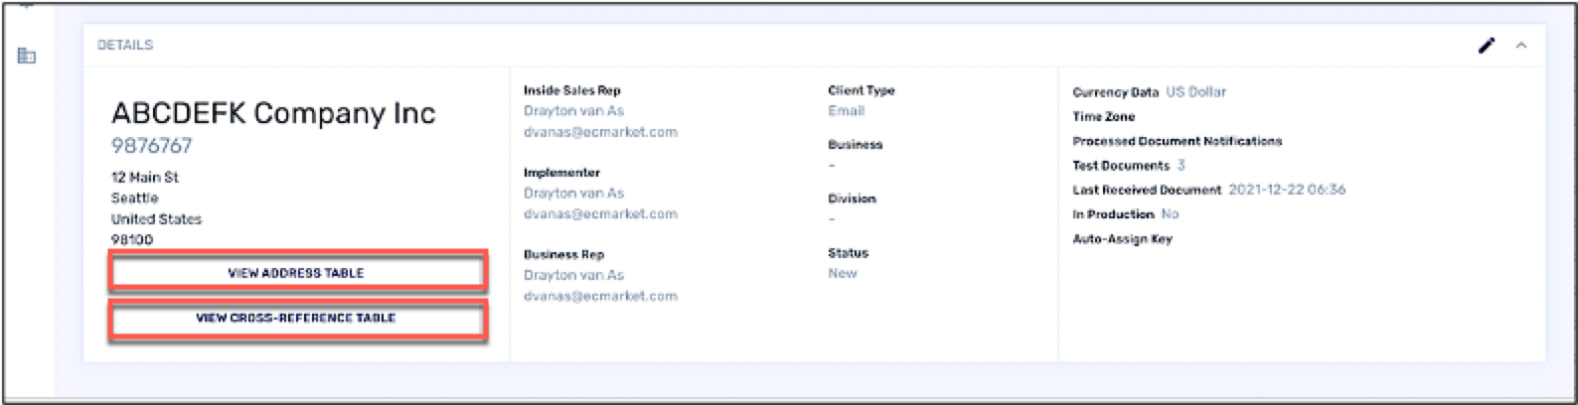This screenshot has width=1578, height=405.
Task: Click the DETAILS panel header label
Action: click(x=125, y=46)
